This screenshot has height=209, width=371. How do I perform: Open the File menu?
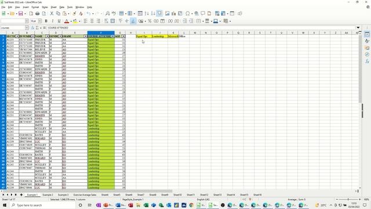(x=3, y=8)
